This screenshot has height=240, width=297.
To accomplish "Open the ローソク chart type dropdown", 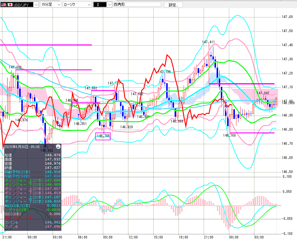I will pos(77,5).
